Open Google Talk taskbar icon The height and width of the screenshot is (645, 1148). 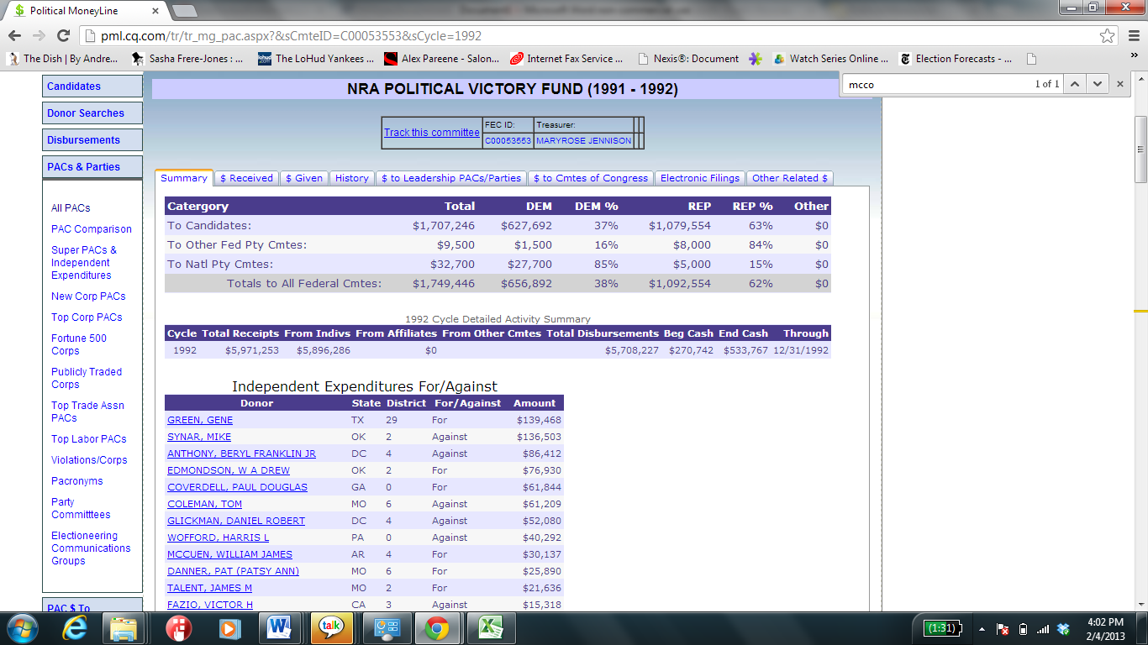click(x=332, y=628)
